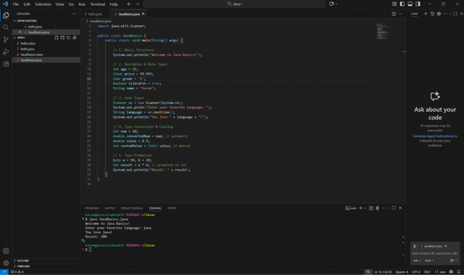
Task: Split the terminal with the split icon
Action: click(x=371, y=208)
